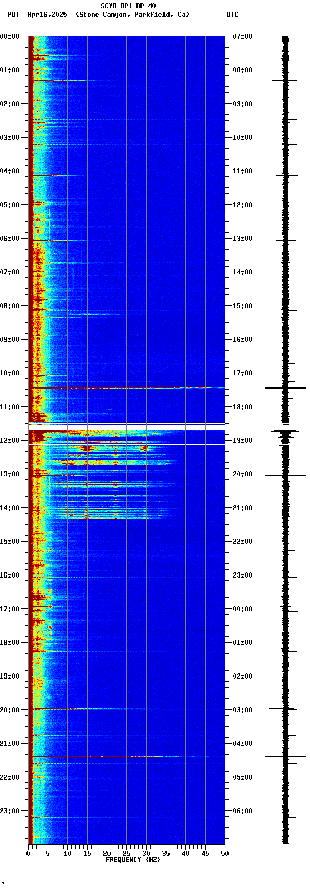Viewport: 310px width, 889px height.
Task: Click the '23:00' PDT time label
Action: 10,811
